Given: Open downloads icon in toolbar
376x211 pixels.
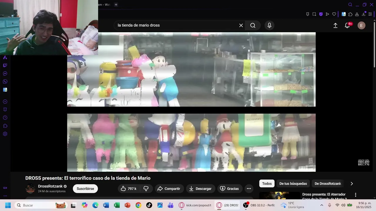Looking at the screenshot, I should click(x=364, y=14).
